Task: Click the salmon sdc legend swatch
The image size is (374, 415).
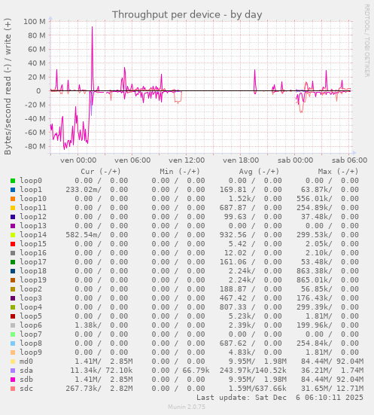Action: pos(13,389)
